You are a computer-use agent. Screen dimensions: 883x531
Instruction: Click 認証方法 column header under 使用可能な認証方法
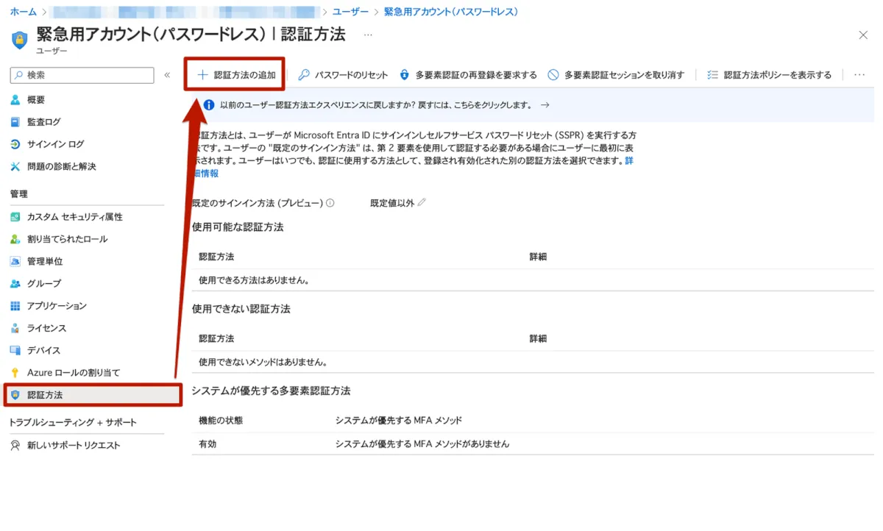216,257
